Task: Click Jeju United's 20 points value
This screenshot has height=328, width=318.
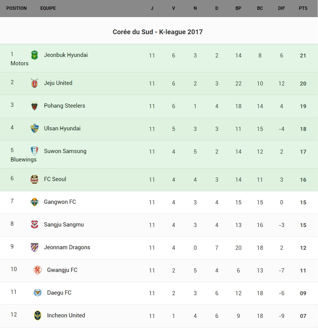Action: [303, 84]
